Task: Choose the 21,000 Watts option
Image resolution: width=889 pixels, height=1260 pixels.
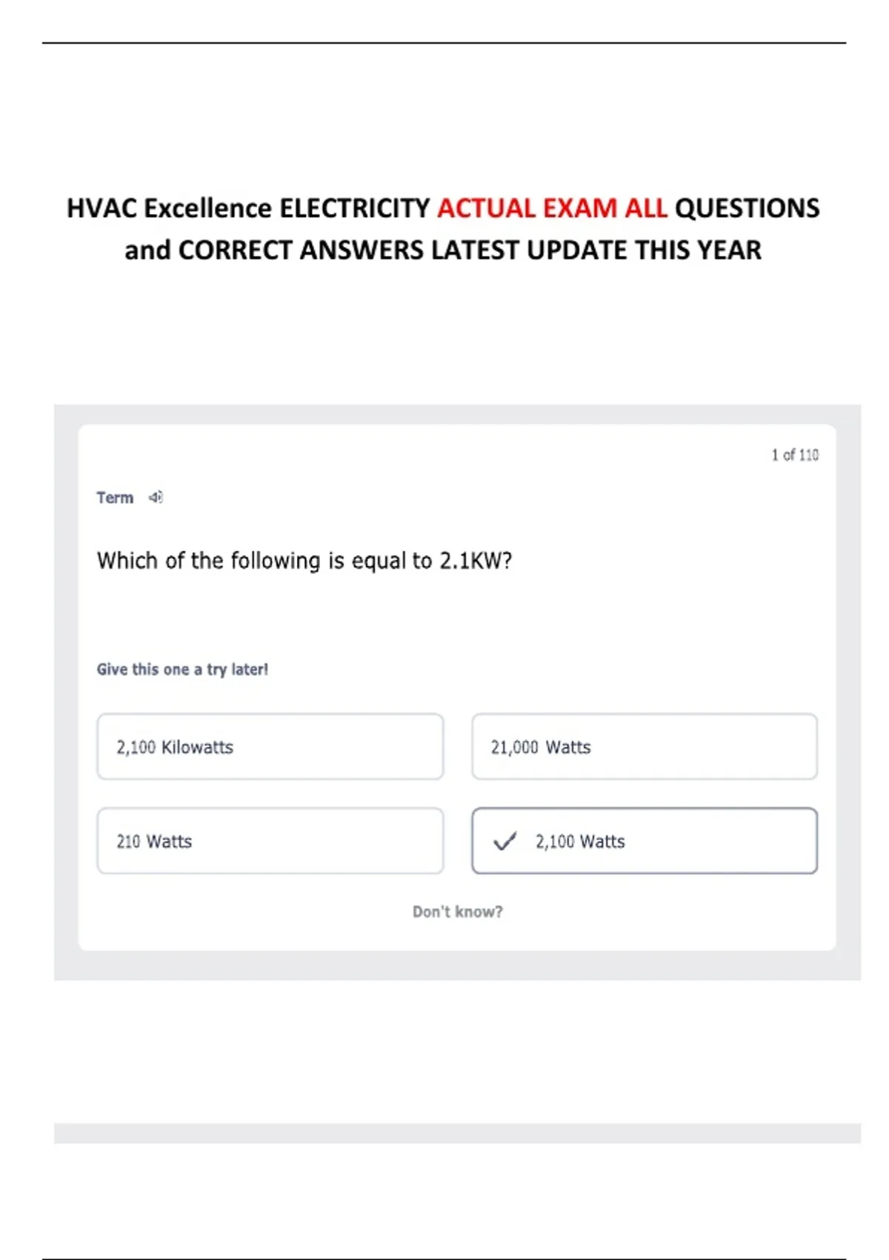Action: click(644, 746)
